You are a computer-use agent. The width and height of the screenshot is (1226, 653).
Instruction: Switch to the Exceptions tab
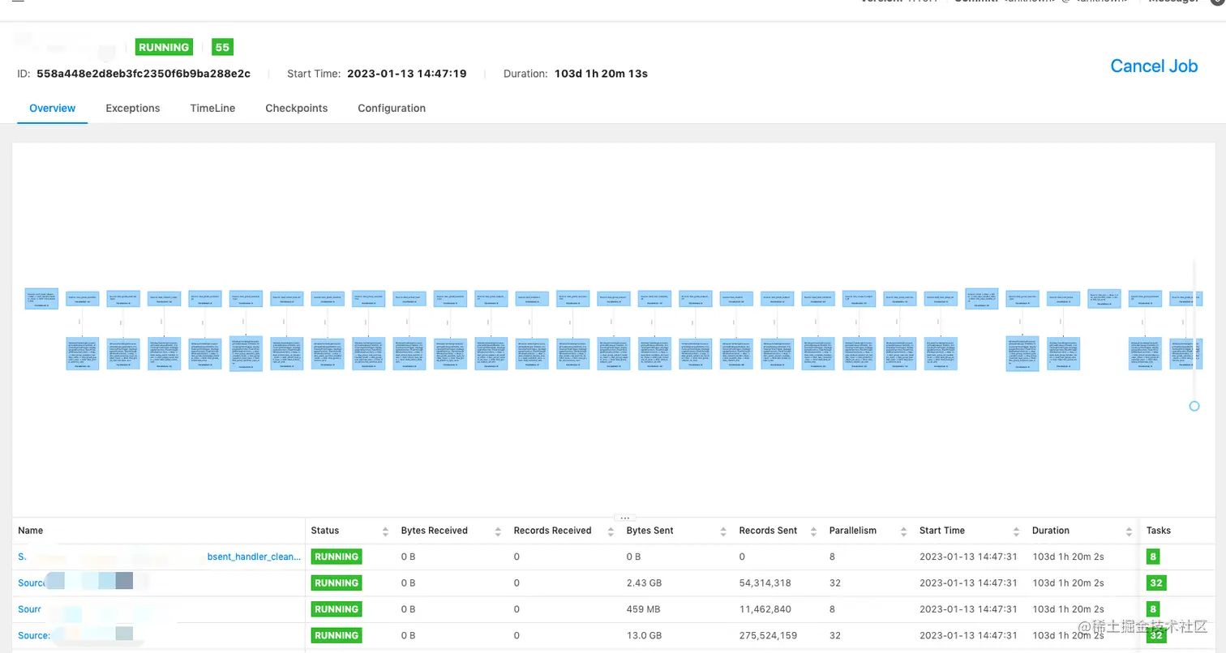pyautogui.click(x=132, y=108)
